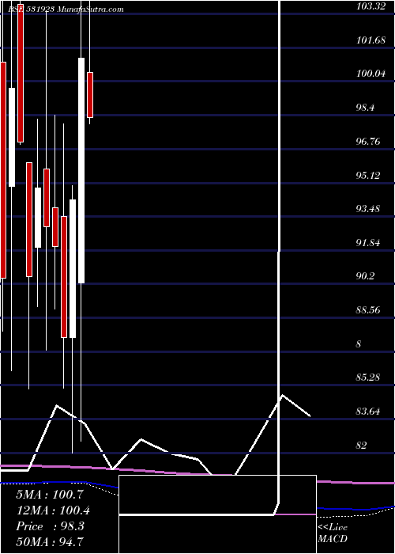The height and width of the screenshot is (554, 395).
Task: Select the Price : 98.3 reading
Action: pos(50,526)
